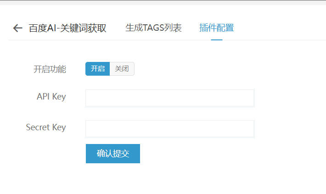The height and width of the screenshot is (194, 326).
Task: Click the 百度AI-关键词获取 title text
Action: (67, 28)
